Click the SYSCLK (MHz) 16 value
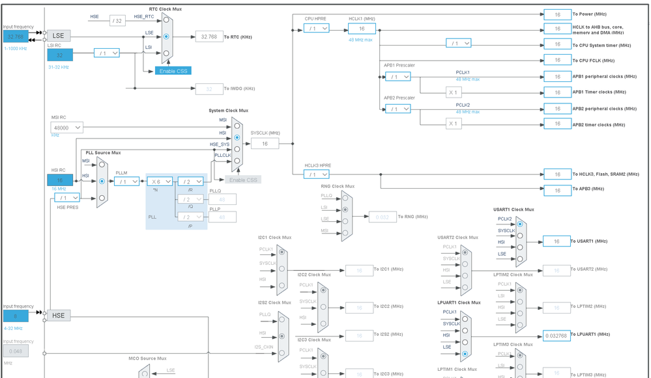The width and height of the screenshot is (651, 378). 265,143
